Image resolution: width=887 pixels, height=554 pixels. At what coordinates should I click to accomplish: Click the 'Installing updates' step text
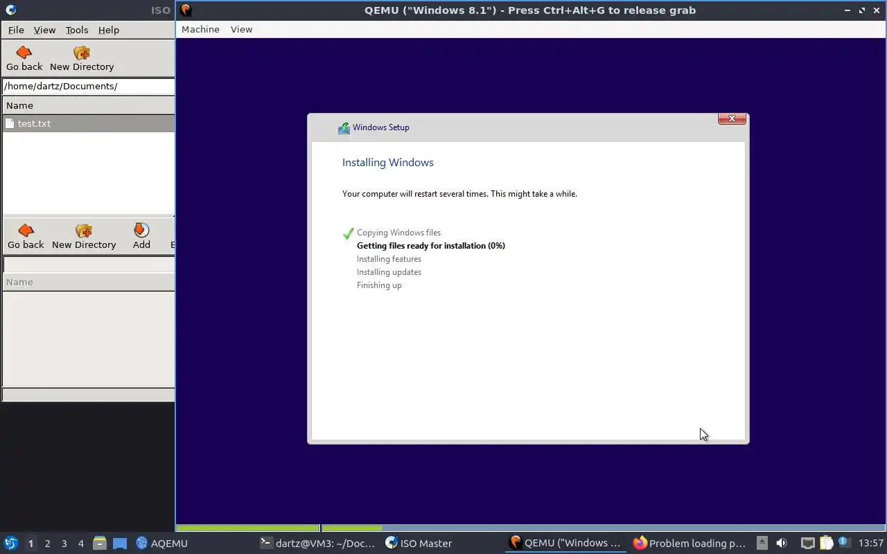coord(389,272)
